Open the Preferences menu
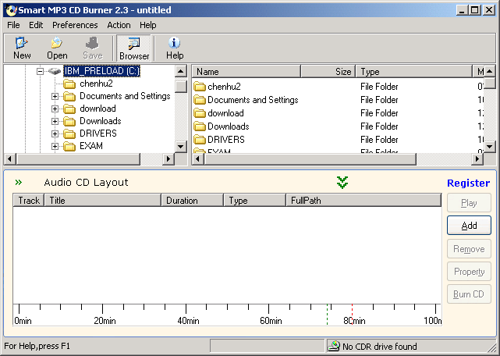Screen dimensions: 500x356 point(75,25)
